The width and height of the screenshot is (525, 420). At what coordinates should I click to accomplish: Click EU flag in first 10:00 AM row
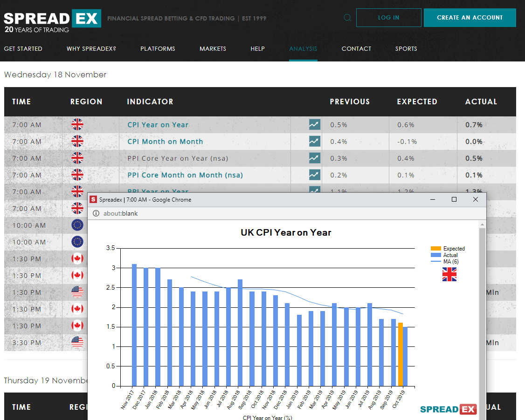coord(77,225)
